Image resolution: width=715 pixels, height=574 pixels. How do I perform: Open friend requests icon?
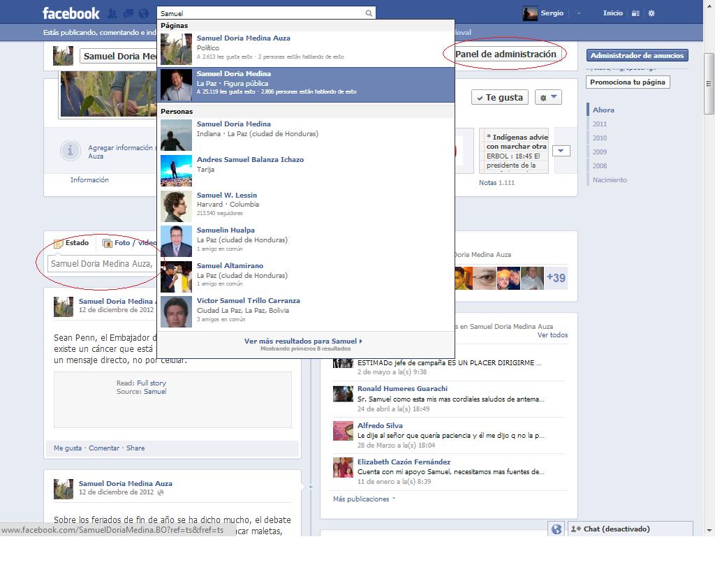coord(112,13)
